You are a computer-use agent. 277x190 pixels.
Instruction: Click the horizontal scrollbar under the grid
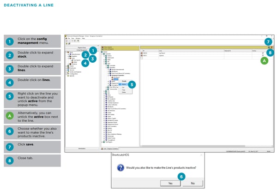pos(193,146)
